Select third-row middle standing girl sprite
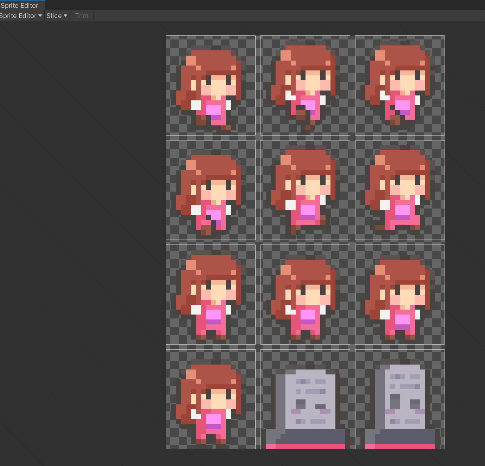 tap(305, 294)
